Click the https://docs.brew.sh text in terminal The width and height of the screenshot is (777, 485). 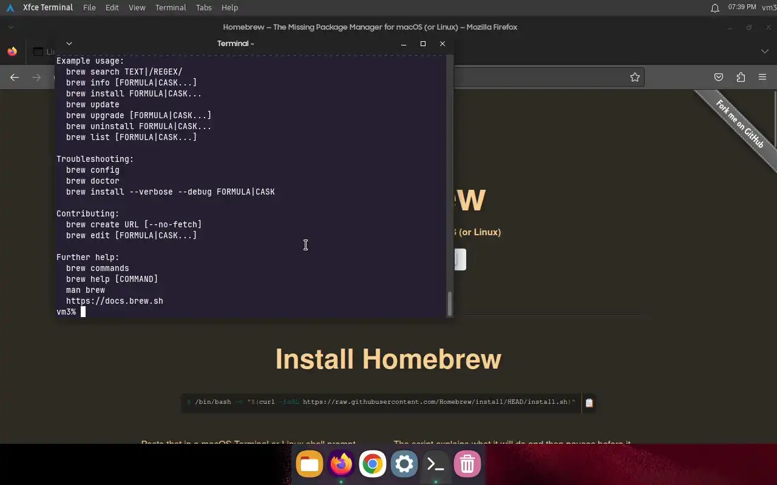click(115, 301)
